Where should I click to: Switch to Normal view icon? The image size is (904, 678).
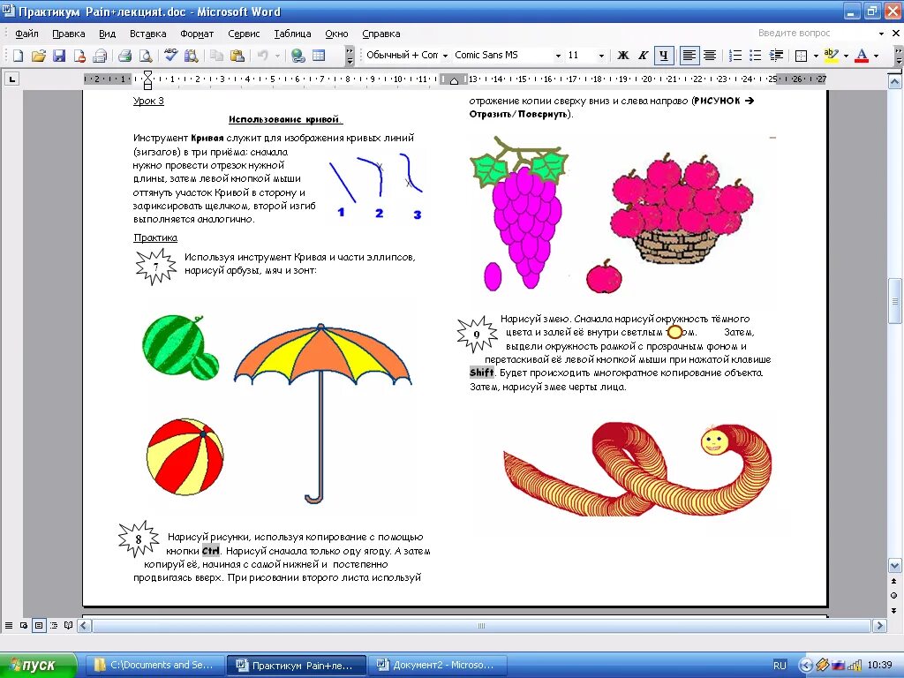tap(9, 626)
